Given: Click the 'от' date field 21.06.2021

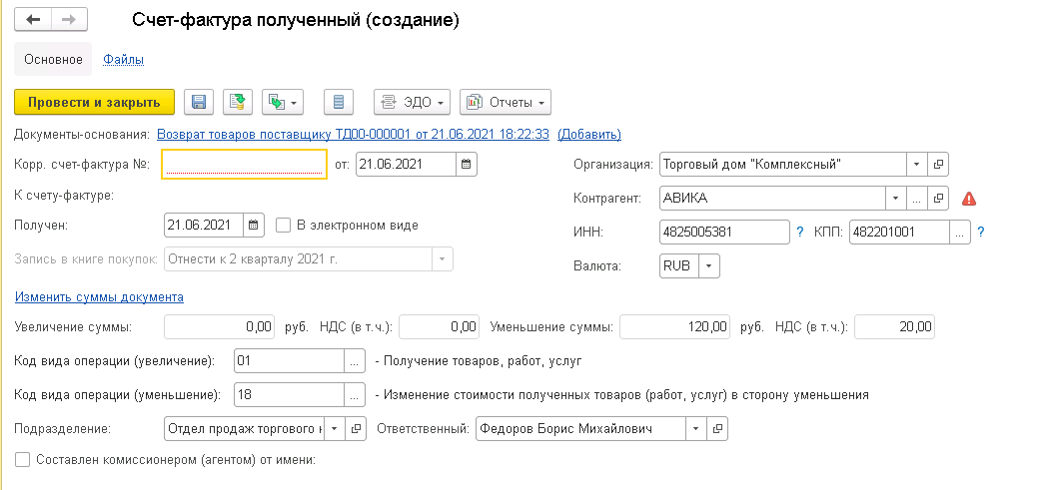Looking at the screenshot, I should [407, 164].
